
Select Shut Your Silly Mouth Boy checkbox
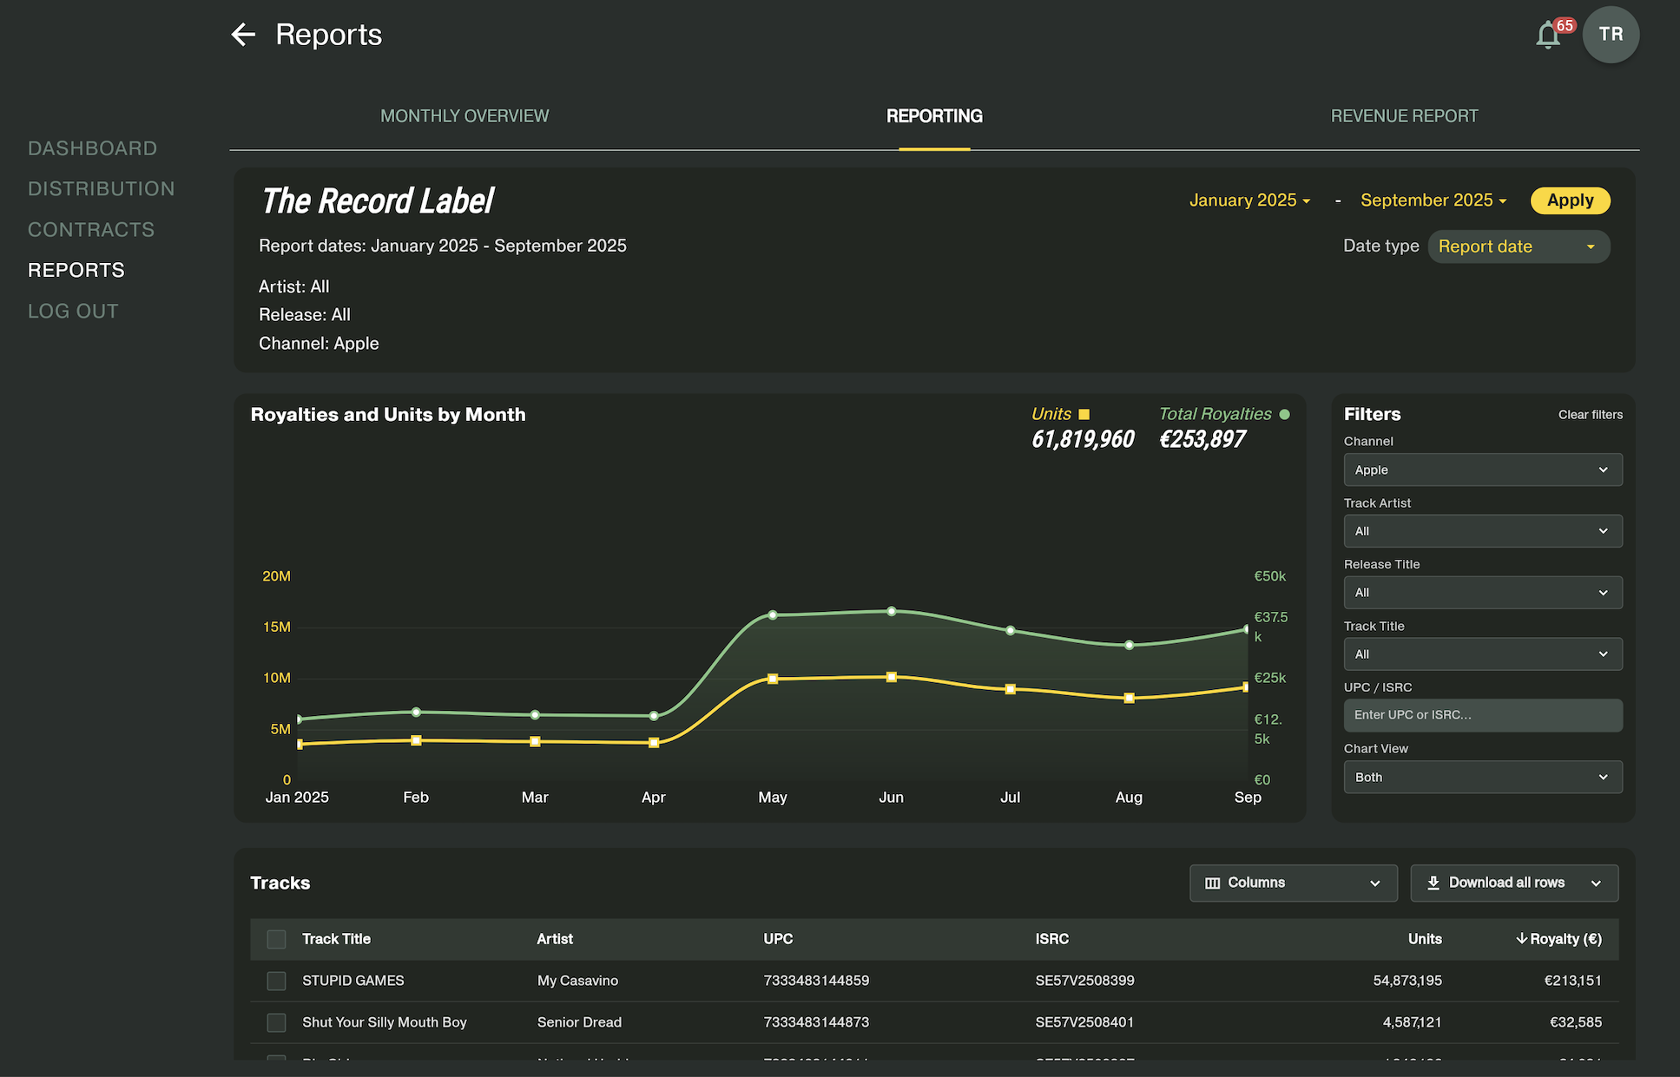tap(276, 1022)
